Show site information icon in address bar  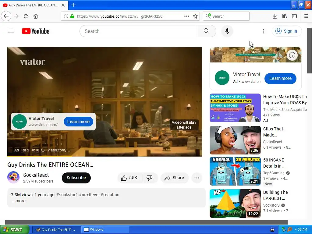click(x=66, y=16)
